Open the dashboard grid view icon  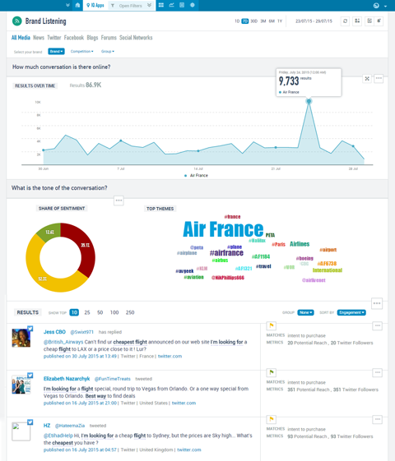pyautogui.click(x=161, y=5)
